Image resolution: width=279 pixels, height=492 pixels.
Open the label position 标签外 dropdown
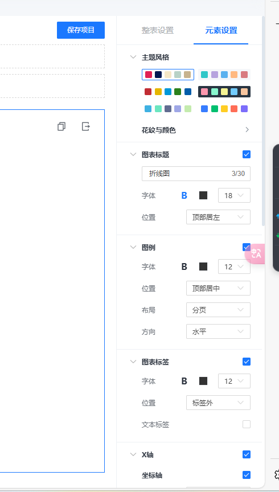(x=219, y=403)
